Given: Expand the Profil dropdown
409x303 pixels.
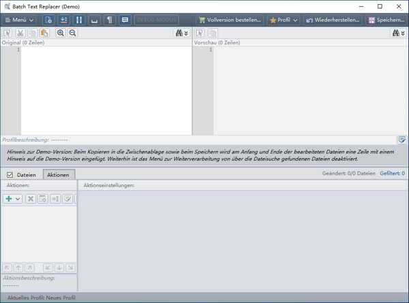Looking at the screenshot, I should point(284,20).
